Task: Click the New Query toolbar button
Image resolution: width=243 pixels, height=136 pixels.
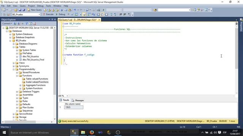Action: [35, 10]
